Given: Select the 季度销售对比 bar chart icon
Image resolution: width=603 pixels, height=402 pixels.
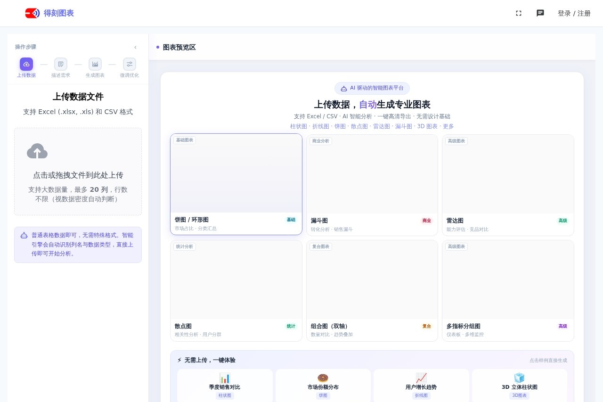Looking at the screenshot, I should (x=225, y=378).
